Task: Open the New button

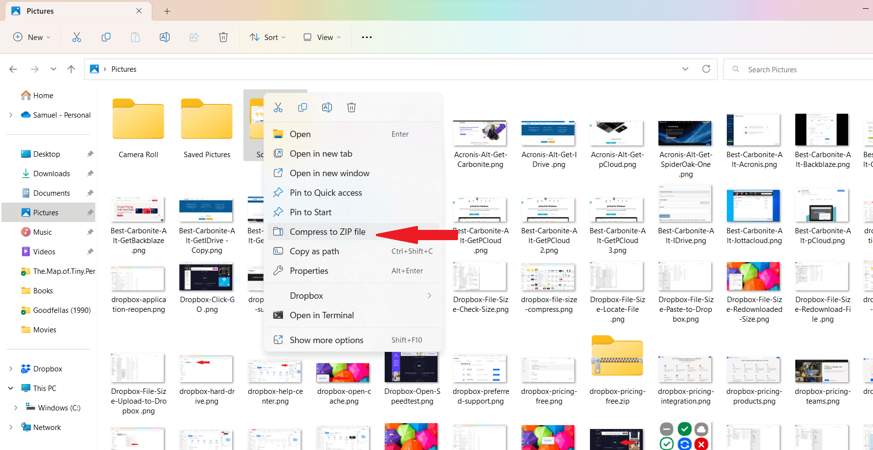Action: coord(31,37)
